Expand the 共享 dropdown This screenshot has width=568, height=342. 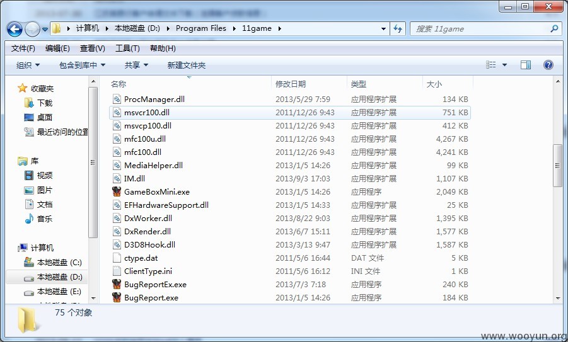[x=137, y=65]
